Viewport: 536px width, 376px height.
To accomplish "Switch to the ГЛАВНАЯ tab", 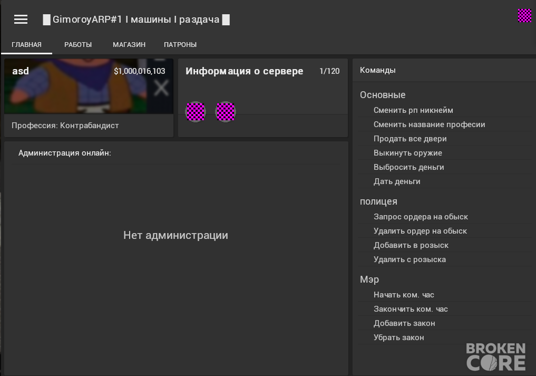I will [27, 44].
